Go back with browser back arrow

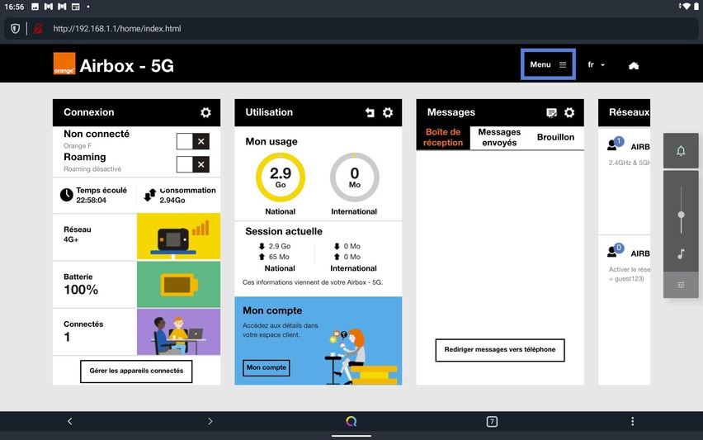(x=70, y=421)
